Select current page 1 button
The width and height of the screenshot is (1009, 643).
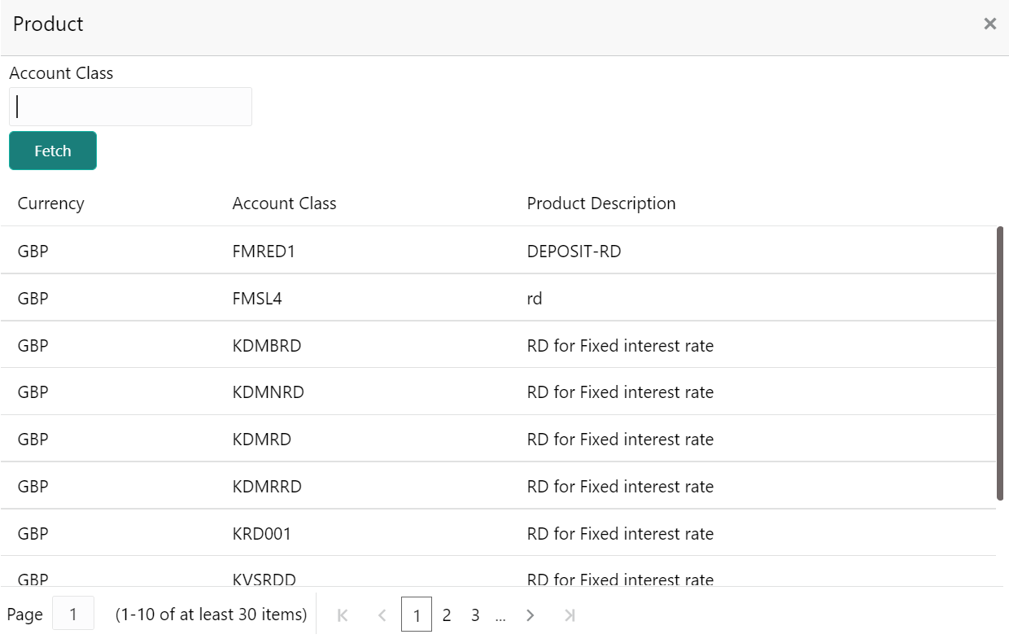click(x=417, y=615)
